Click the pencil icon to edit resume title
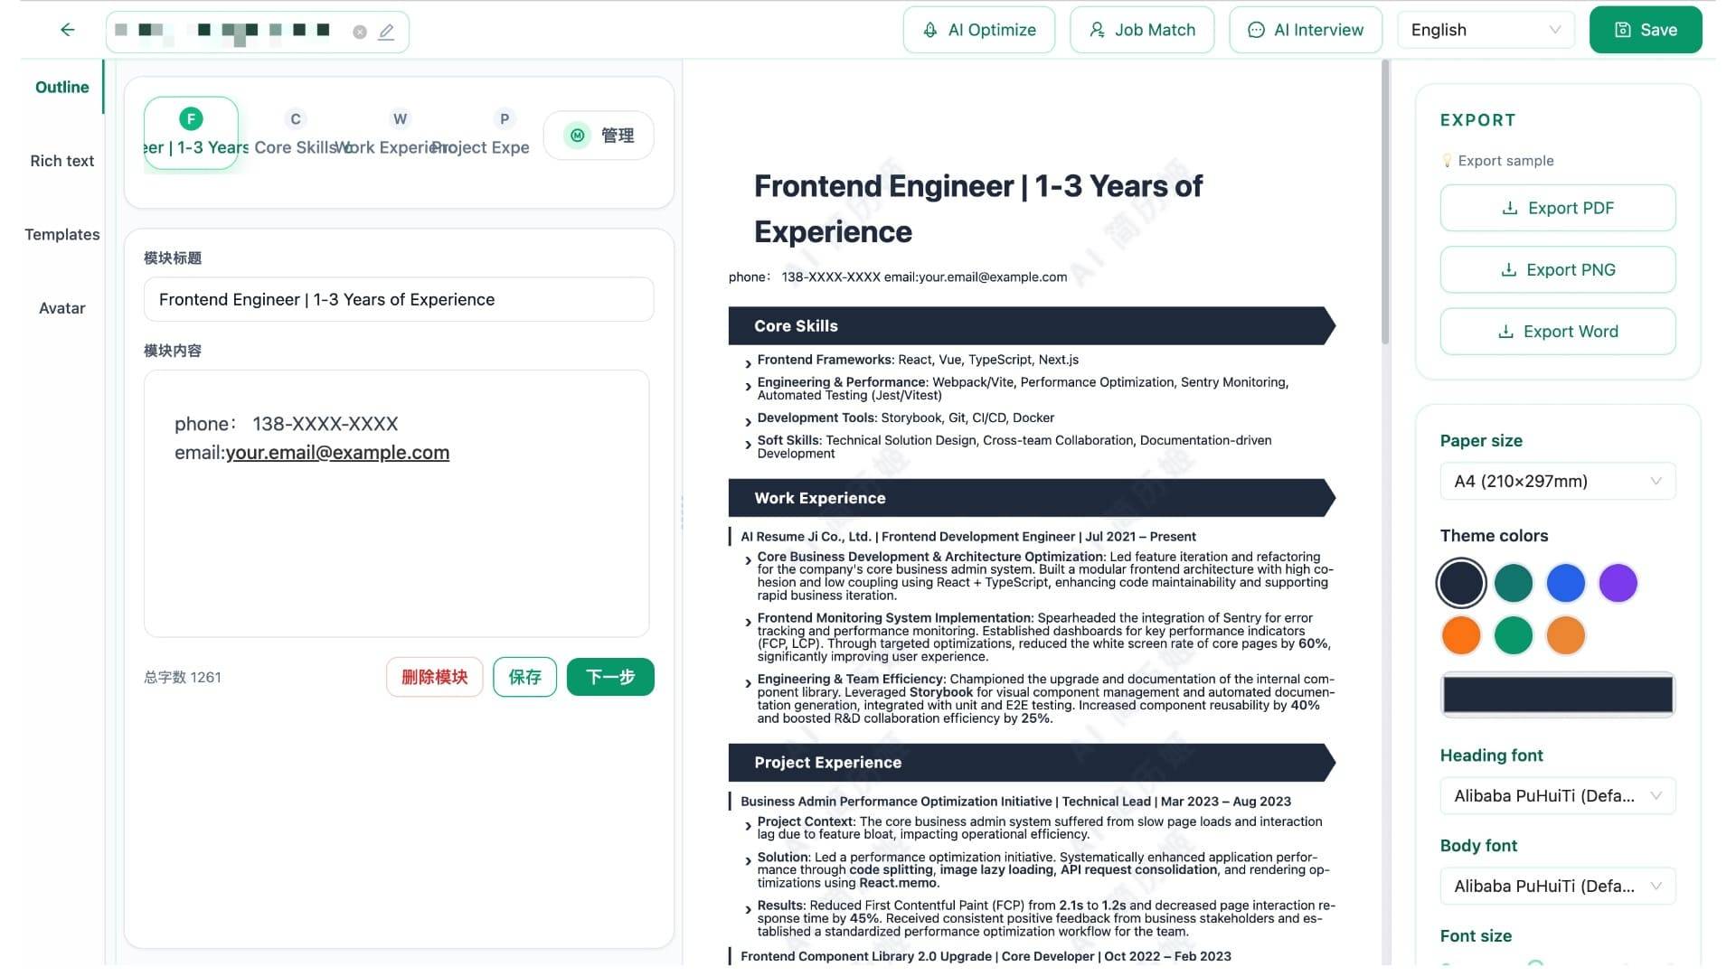 [386, 31]
